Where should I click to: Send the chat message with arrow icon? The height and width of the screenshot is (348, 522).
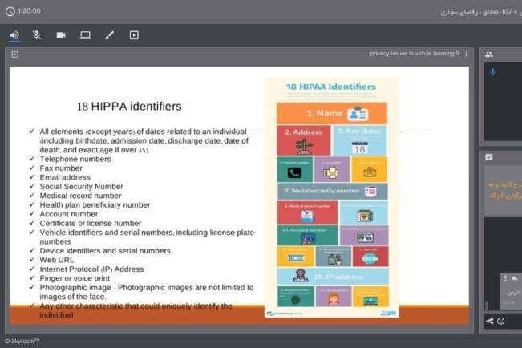click(489, 322)
